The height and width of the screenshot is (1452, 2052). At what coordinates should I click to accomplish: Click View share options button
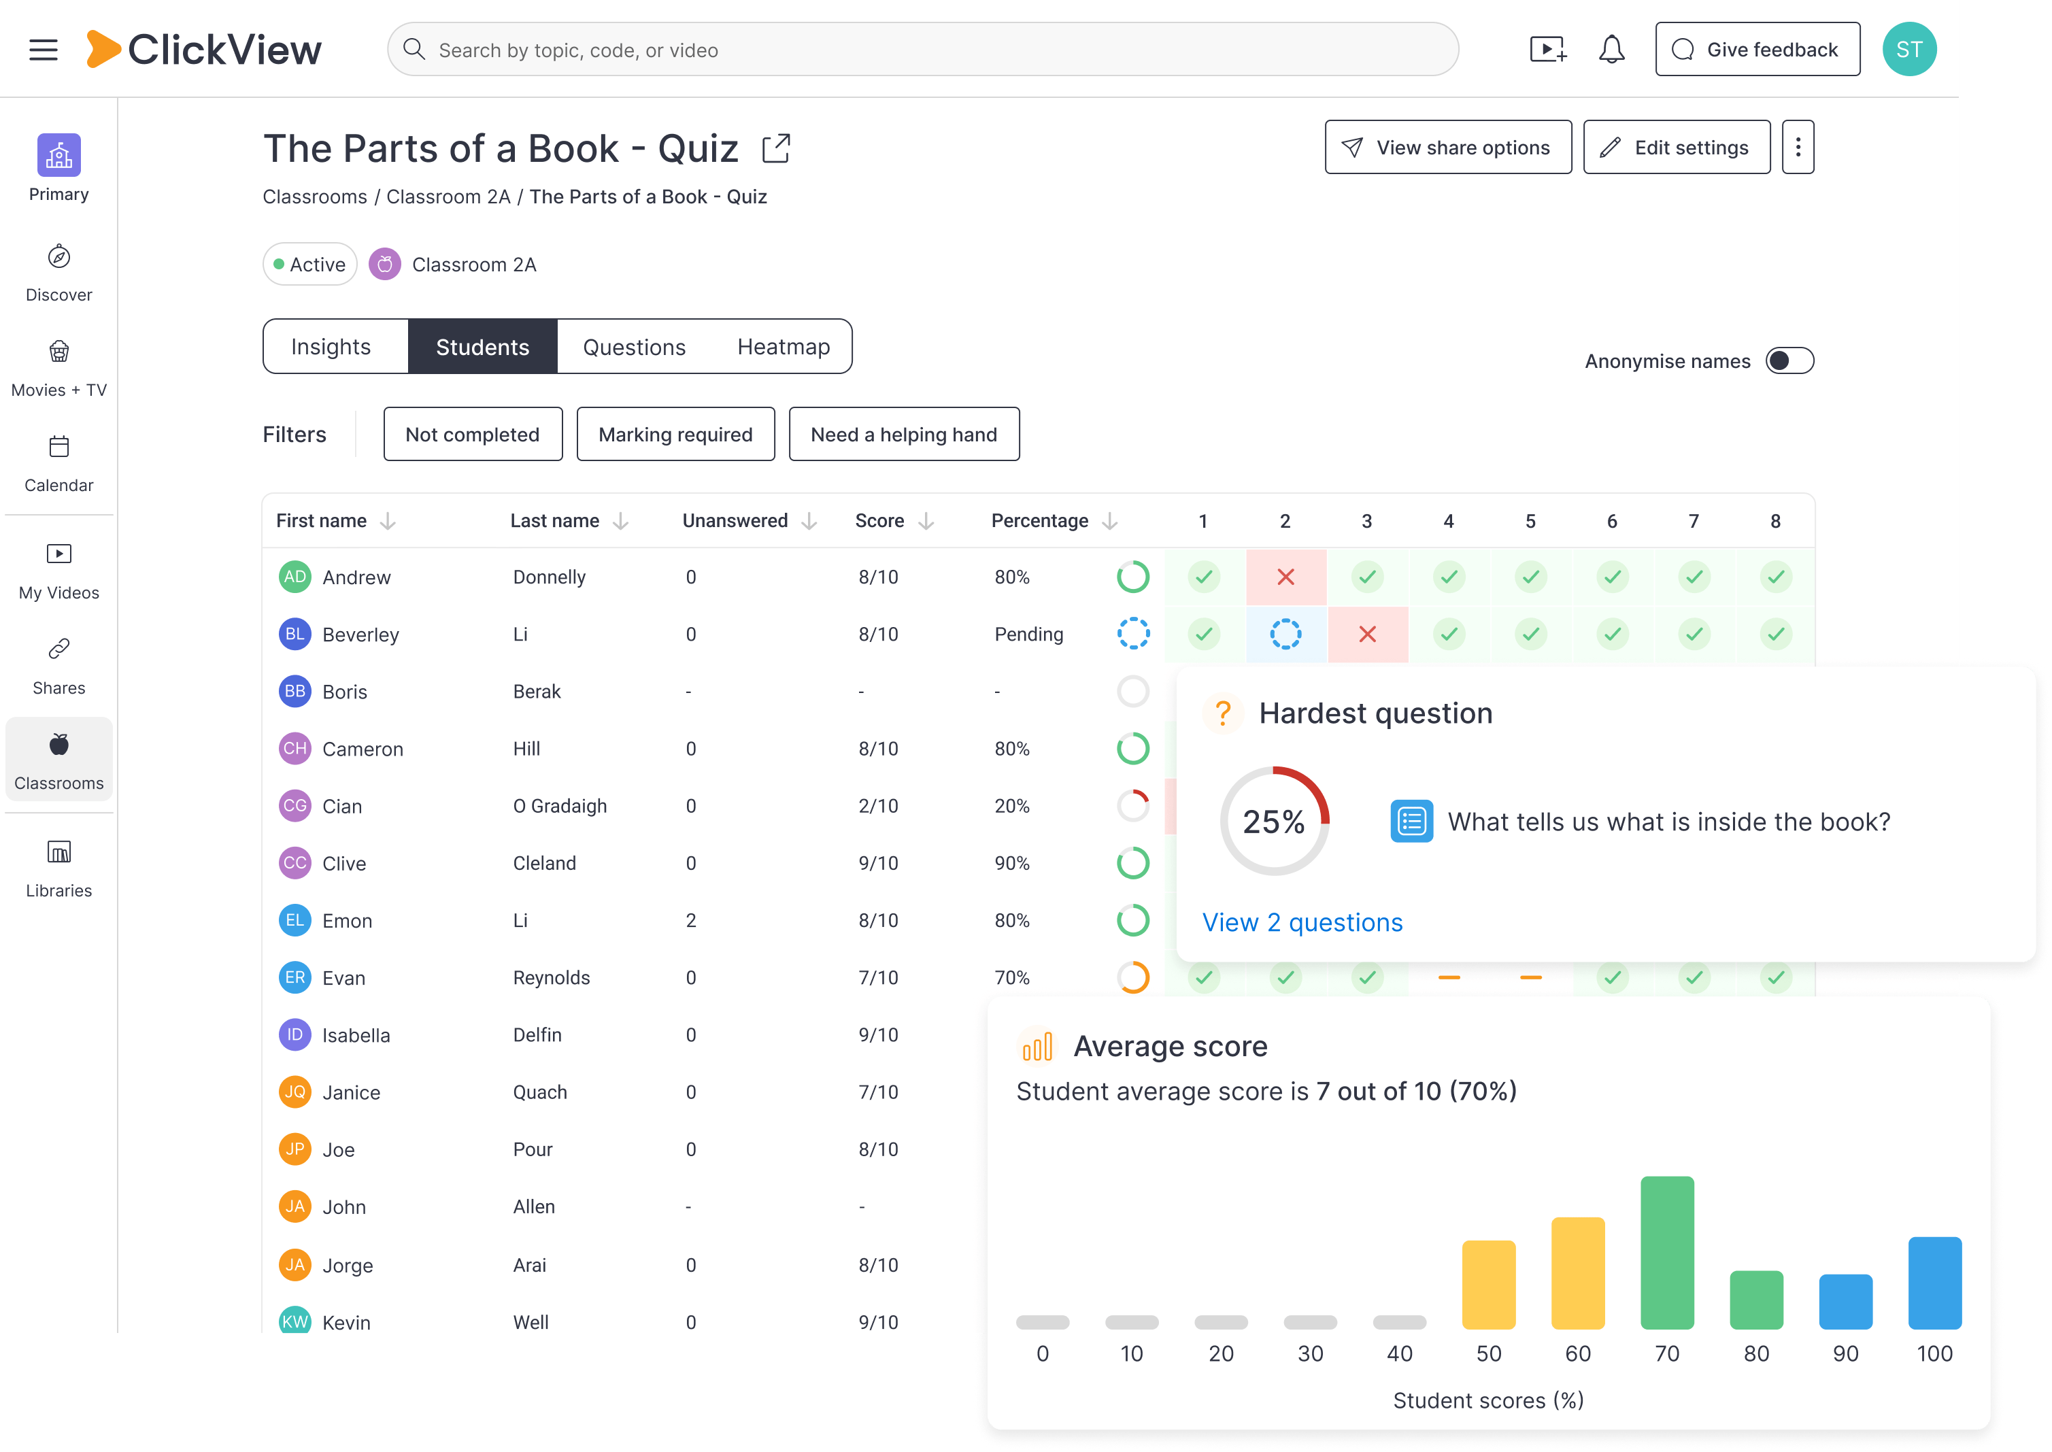click(1447, 148)
